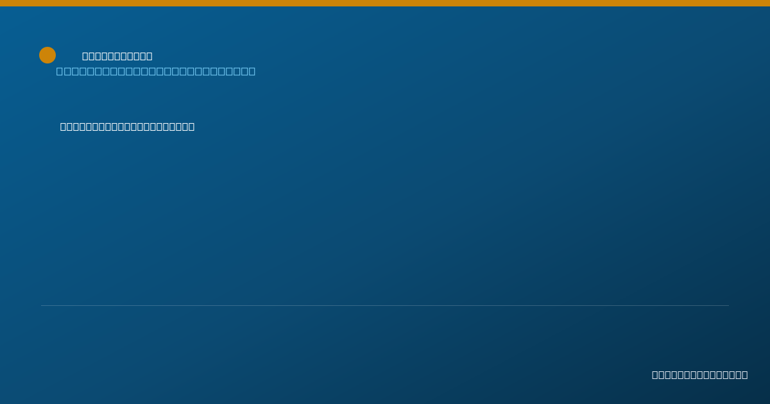Click the orange circle logo

[x=47, y=55]
